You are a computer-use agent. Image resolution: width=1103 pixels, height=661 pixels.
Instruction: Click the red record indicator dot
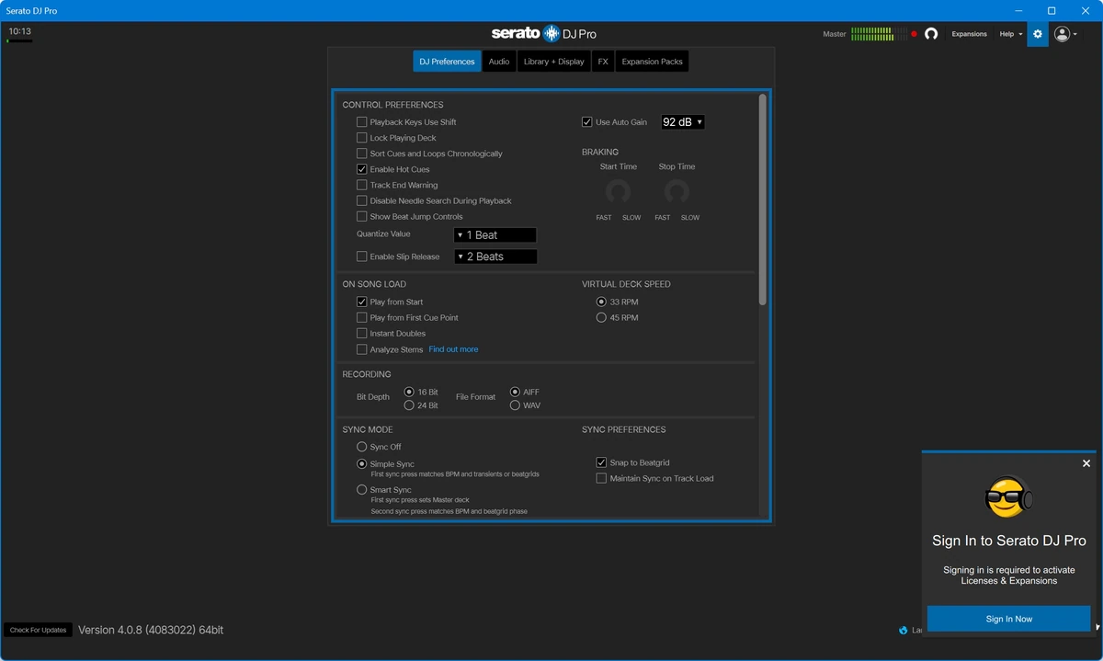914,34
